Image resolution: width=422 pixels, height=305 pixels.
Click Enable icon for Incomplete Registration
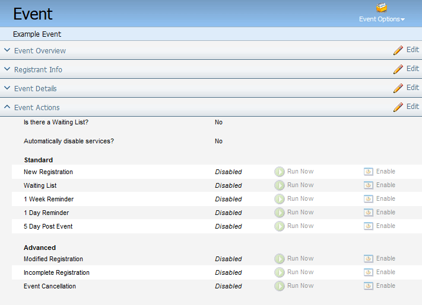pos(369,272)
